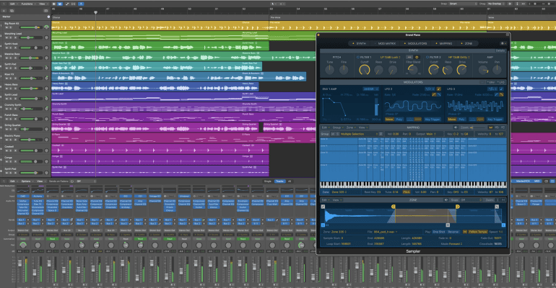
Task: Open the Functions menu in Tracks area
Action: [27, 4]
